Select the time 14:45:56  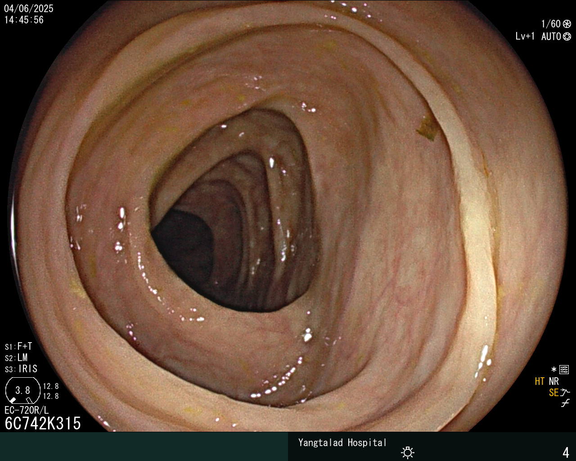[x=24, y=20]
